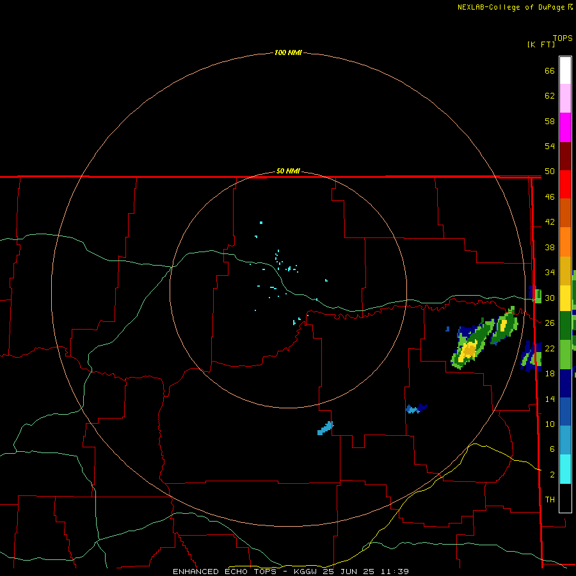576x576 pixels.
Task: Click the black TH legend swatch
Action: click(x=565, y=498)
